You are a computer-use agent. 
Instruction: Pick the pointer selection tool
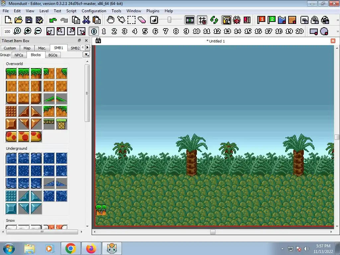[x=121, y=20]
